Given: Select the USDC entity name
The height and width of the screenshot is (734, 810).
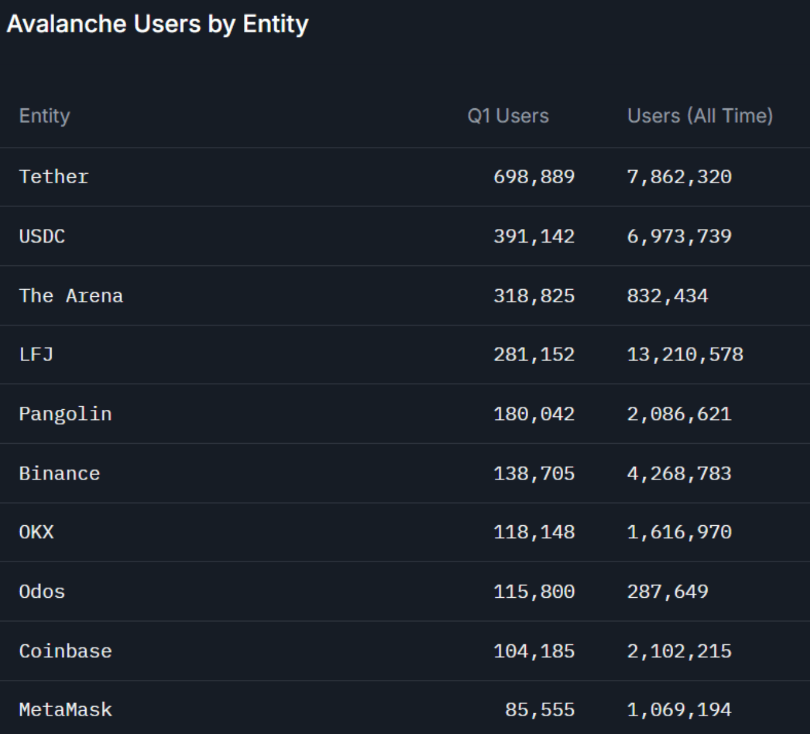Looking at the screenshot, I should tap(42, 236).
